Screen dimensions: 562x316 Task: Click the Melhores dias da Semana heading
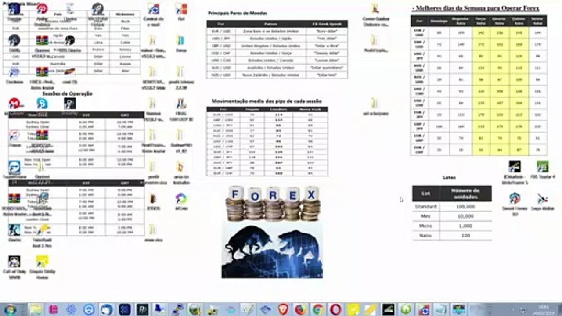(476, 8)
